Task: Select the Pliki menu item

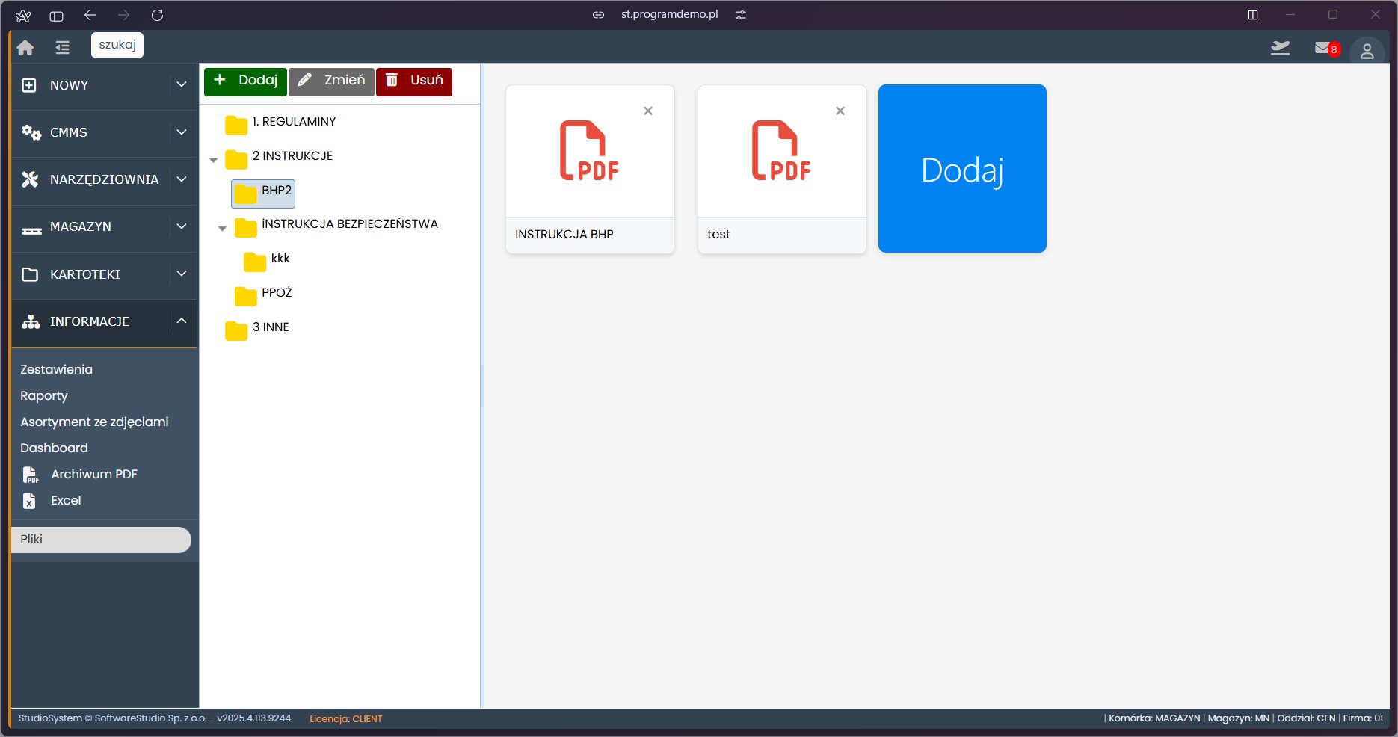Action: 101,540
